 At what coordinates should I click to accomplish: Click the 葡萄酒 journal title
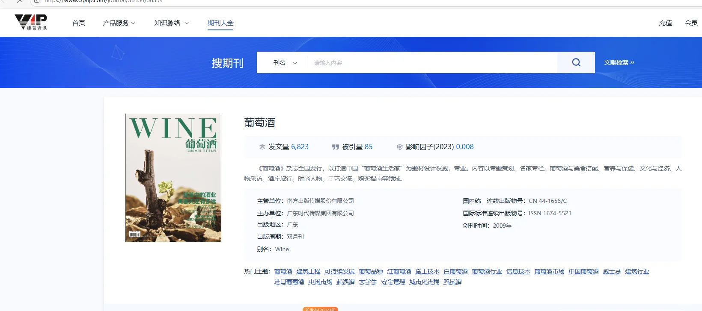pyautogui.click(x=259, y=123)
